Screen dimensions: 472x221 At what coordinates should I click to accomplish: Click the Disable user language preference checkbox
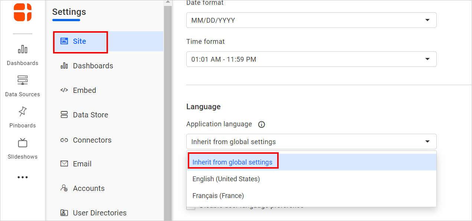point(191,207)
